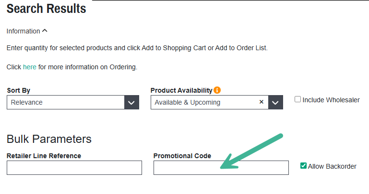Screen dimensions: 369x194
Task: Click the Retailer Line Reference field label
Action: pos(44,156)
